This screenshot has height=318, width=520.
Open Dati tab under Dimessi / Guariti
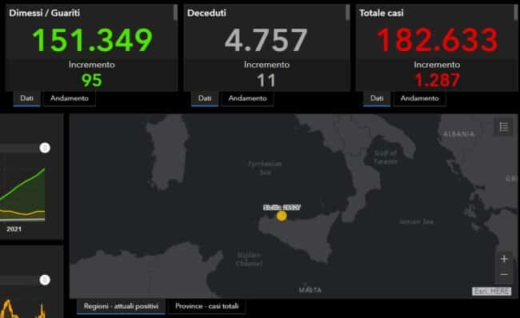[x=26, y=98]
